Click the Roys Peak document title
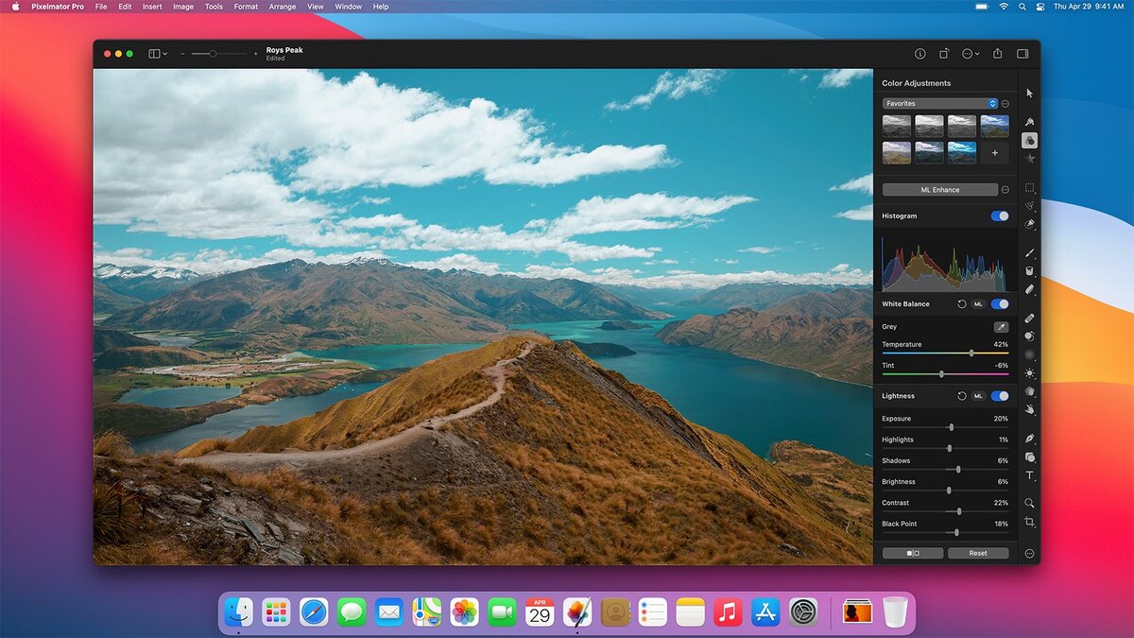The width and height of the screenshot is (1134, 638). click(x=284, y=50)
